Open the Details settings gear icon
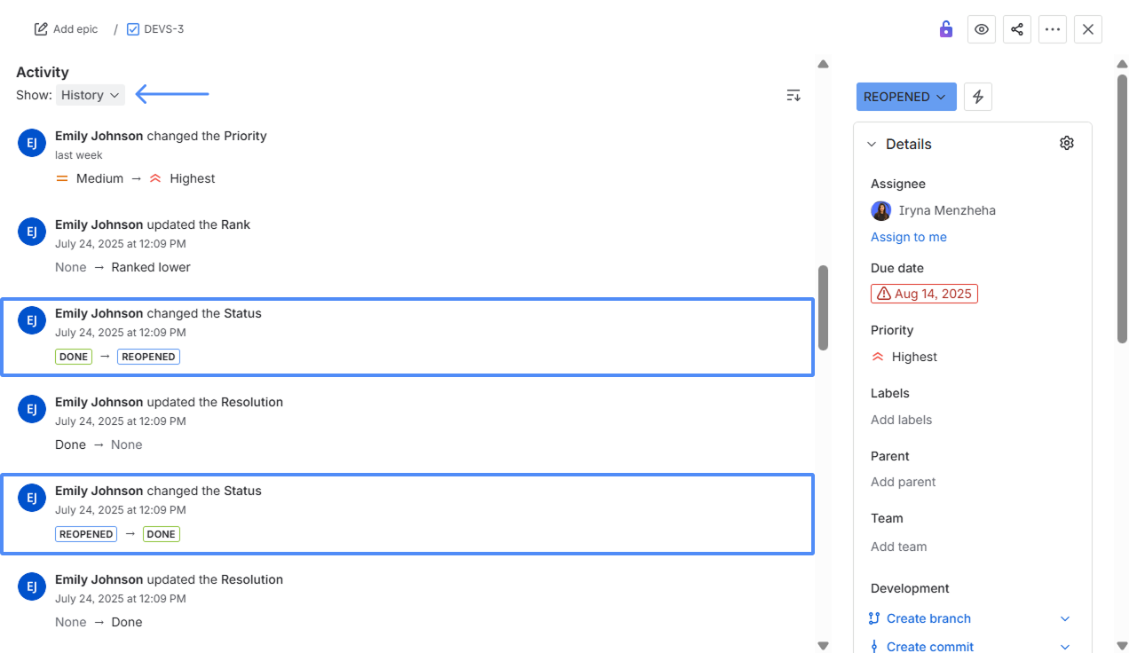 1066,142
